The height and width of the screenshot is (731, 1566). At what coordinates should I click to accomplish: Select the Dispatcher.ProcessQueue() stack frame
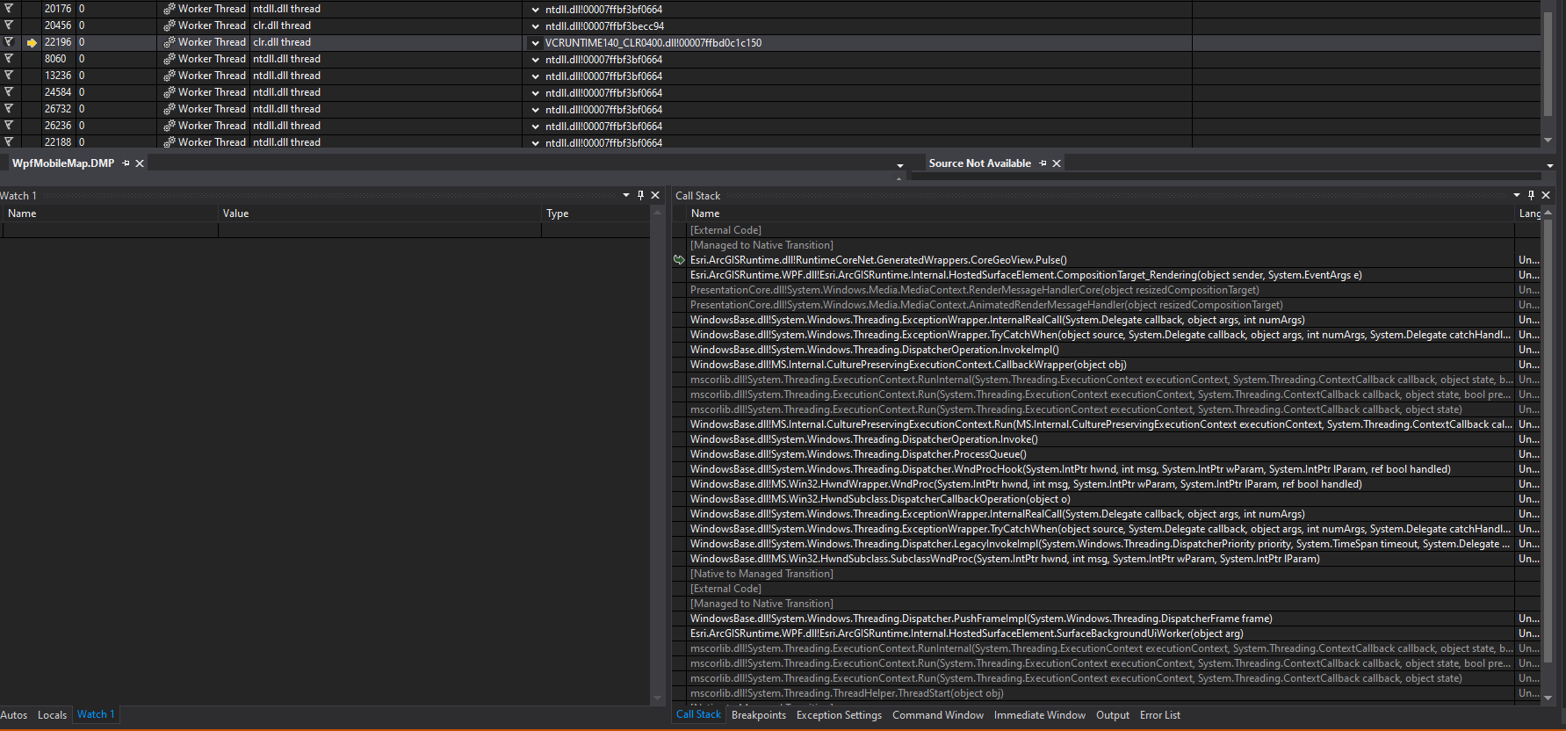tap(1101, 454)
